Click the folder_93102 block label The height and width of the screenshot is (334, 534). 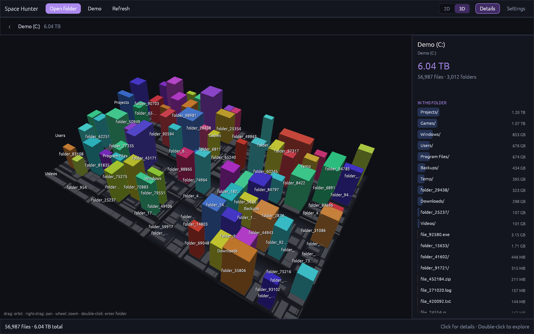[268, 289]
